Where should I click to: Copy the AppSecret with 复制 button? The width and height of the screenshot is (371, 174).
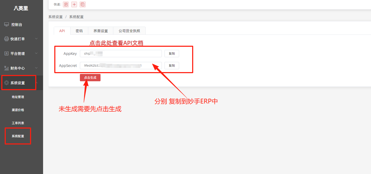172,66
